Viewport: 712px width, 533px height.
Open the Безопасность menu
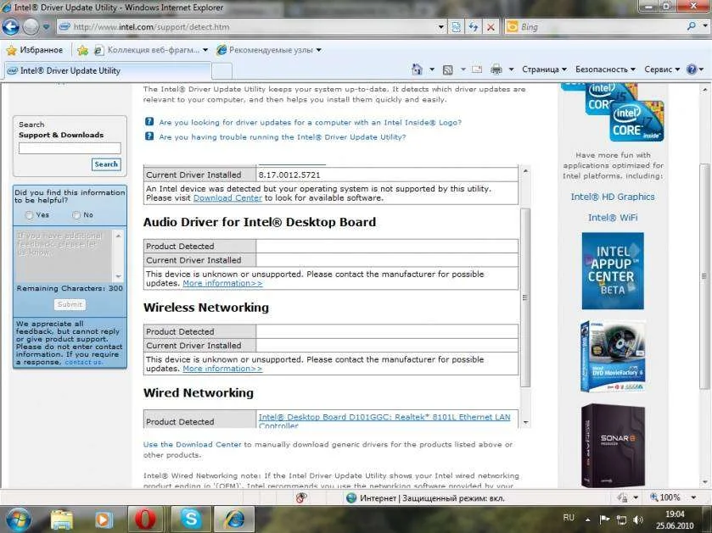(605, 69)
